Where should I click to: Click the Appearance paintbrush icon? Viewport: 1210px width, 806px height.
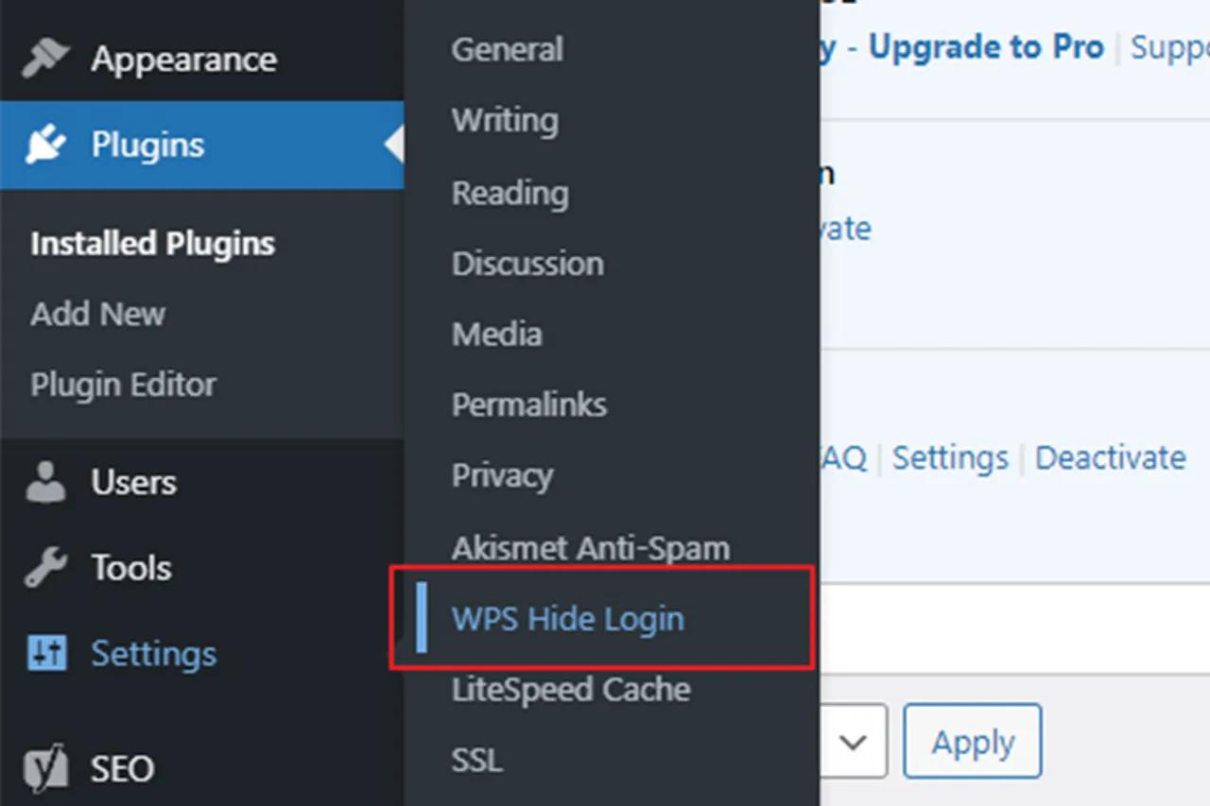(x=45, y=59)
